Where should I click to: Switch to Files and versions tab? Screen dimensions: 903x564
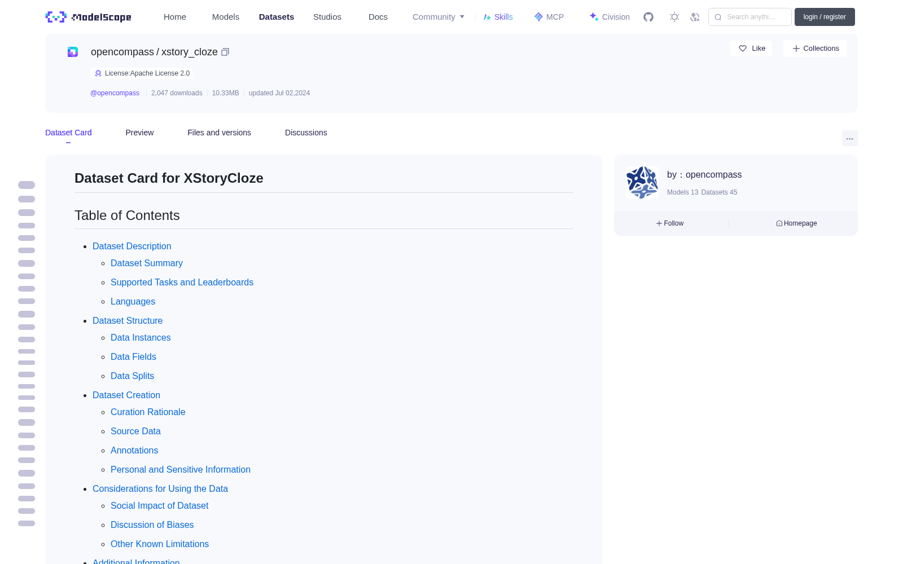click(x=219, y=133)
